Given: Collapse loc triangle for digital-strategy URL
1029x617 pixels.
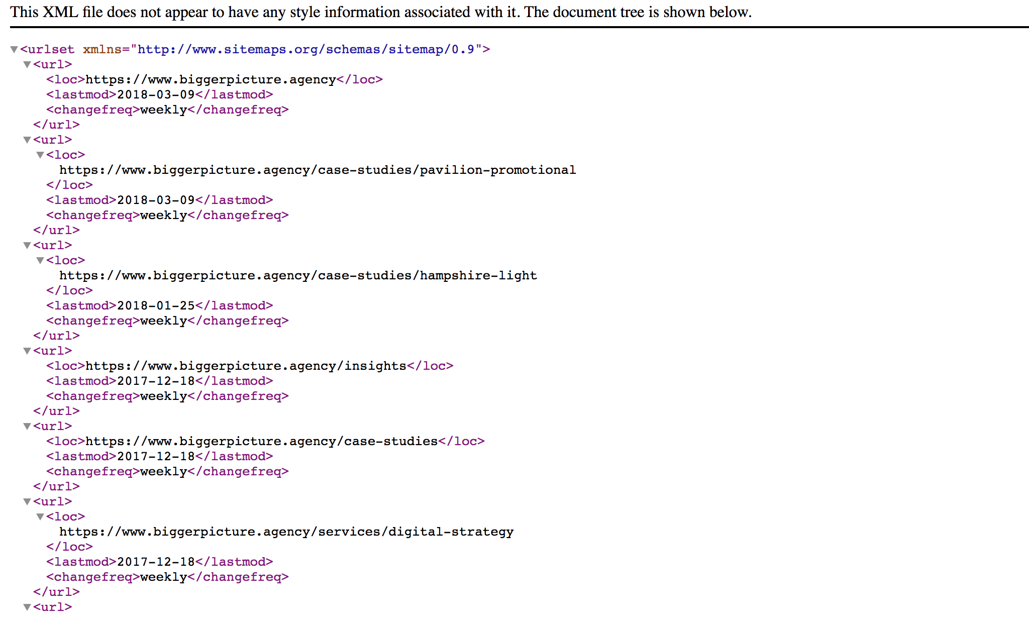Looking at the screenshot, I should click(x=40, y=517).
